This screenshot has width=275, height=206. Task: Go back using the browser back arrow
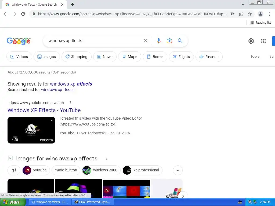pyautogui.click(x=6, y=14)
